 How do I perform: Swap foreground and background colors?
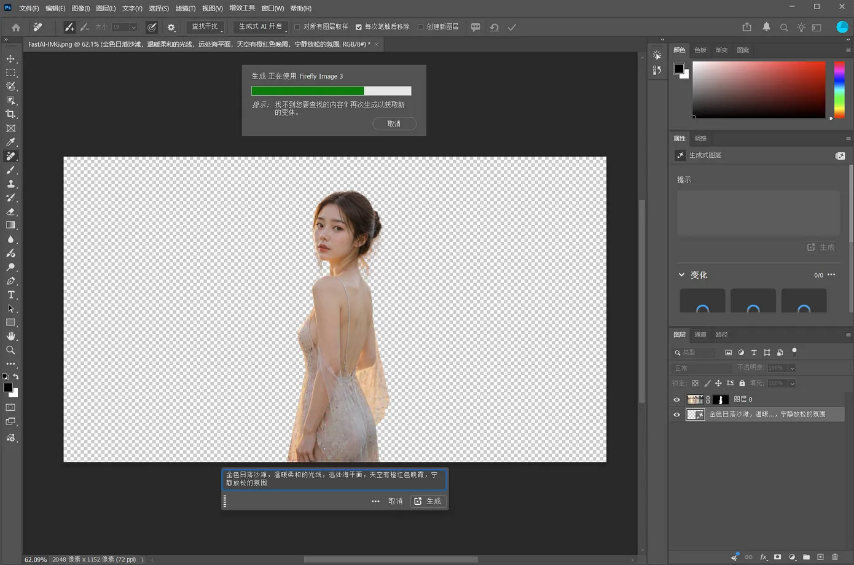[x=16, y=376]
